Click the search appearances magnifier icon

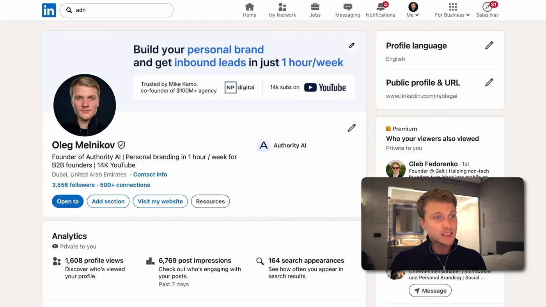point(260,261)
